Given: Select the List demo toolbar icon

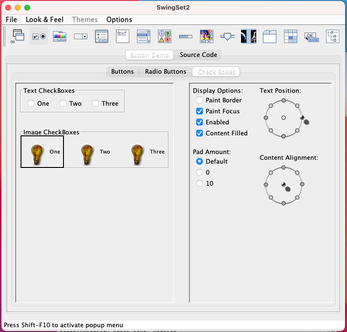Looking at the screenshot, I should pos(143,36).
